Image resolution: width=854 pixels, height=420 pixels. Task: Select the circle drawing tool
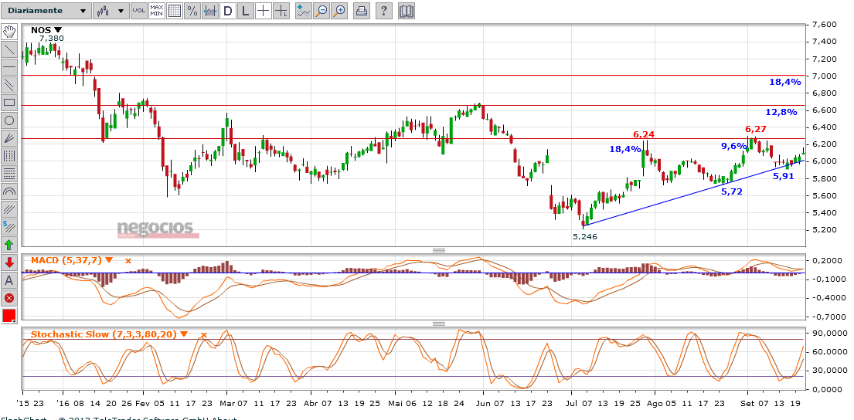(x=9, y=120)
